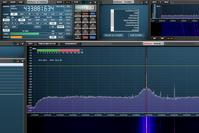This screenshot has width=199, height=133.
Task: Choose the 11K filter bandwidth
Action: [x=45, y=23]
